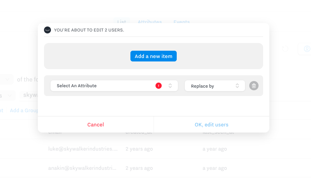
Task: Open the filter dropdown before 'of the'
Action: (x=6, y=80)
